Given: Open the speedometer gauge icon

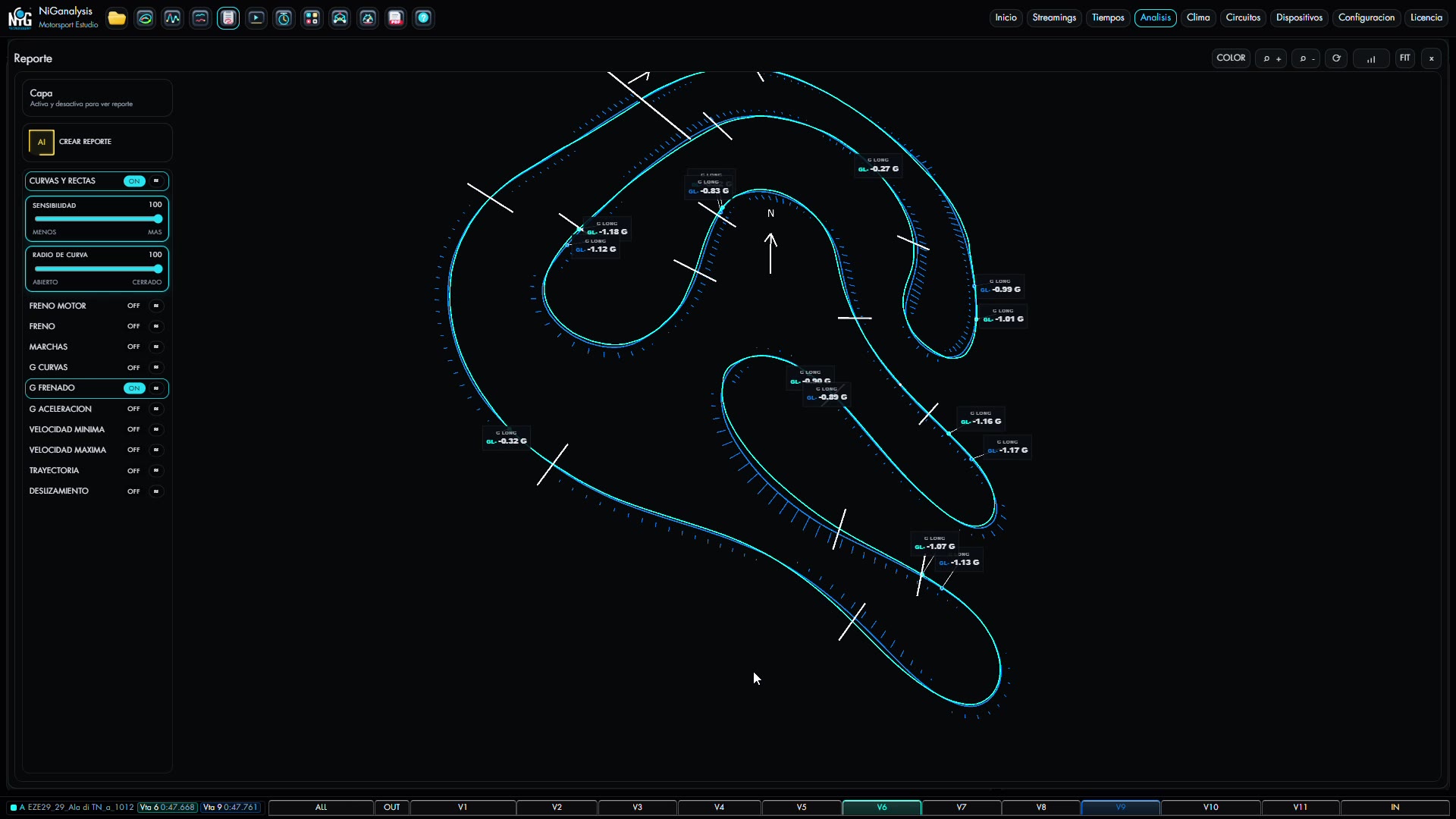Looking at the screenshot, I should [368, 18].
